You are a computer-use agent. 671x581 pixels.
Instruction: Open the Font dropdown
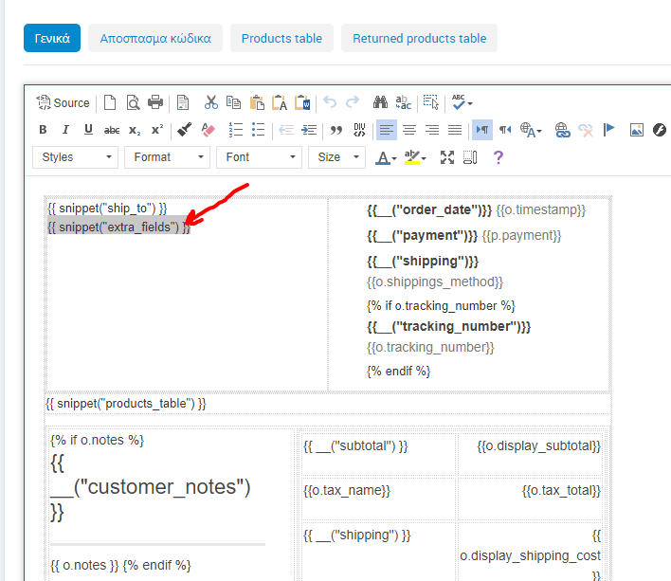point(260,157)
